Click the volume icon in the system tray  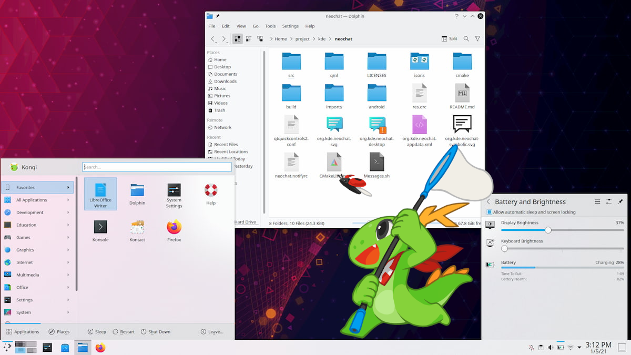[x=550, y=348]
